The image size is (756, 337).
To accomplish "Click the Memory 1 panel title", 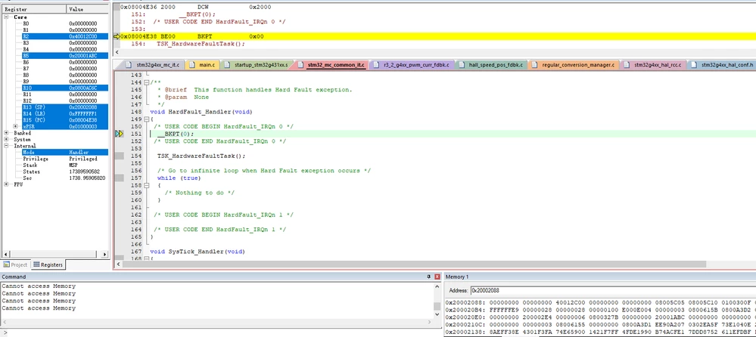I will [457, 277].
